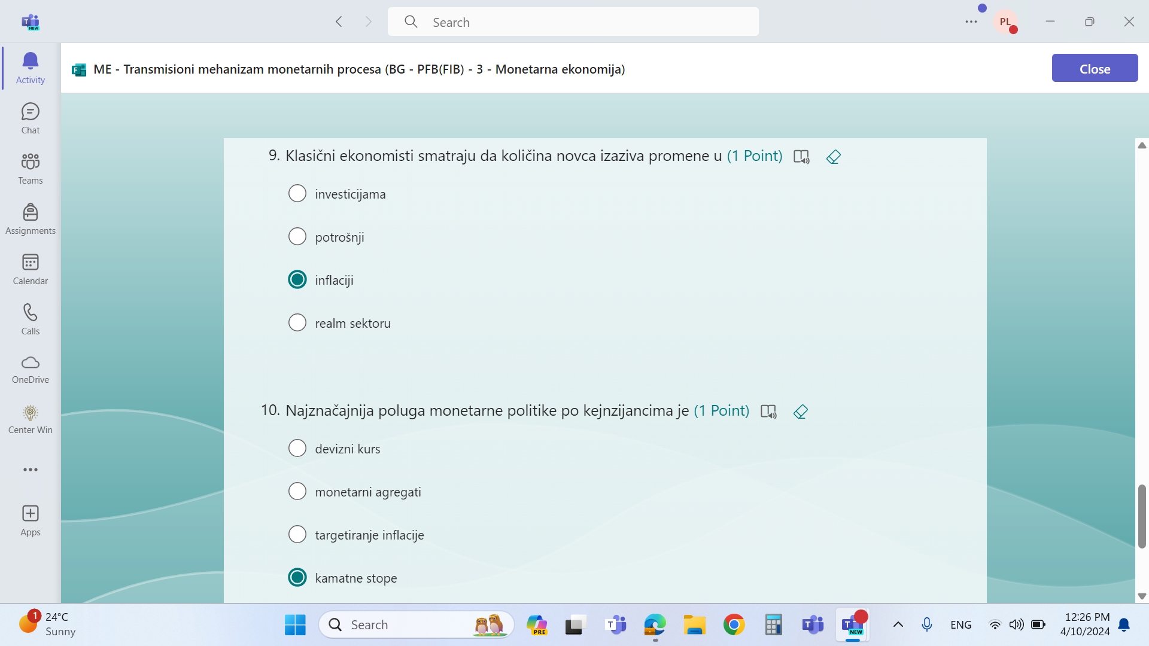Screen dimensions: 1149x646
Task: Open Immersive Reader for question 10
Action: pos(768,412)
